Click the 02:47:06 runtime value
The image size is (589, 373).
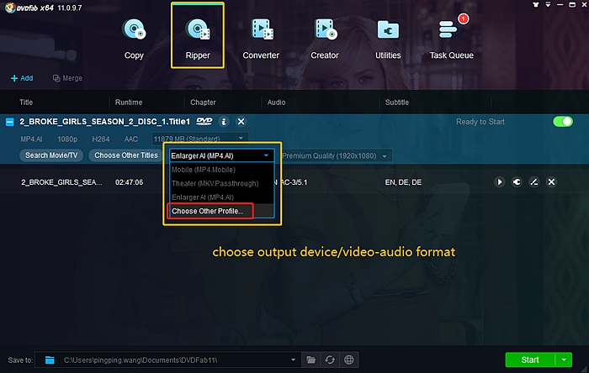tap(129, 182)
